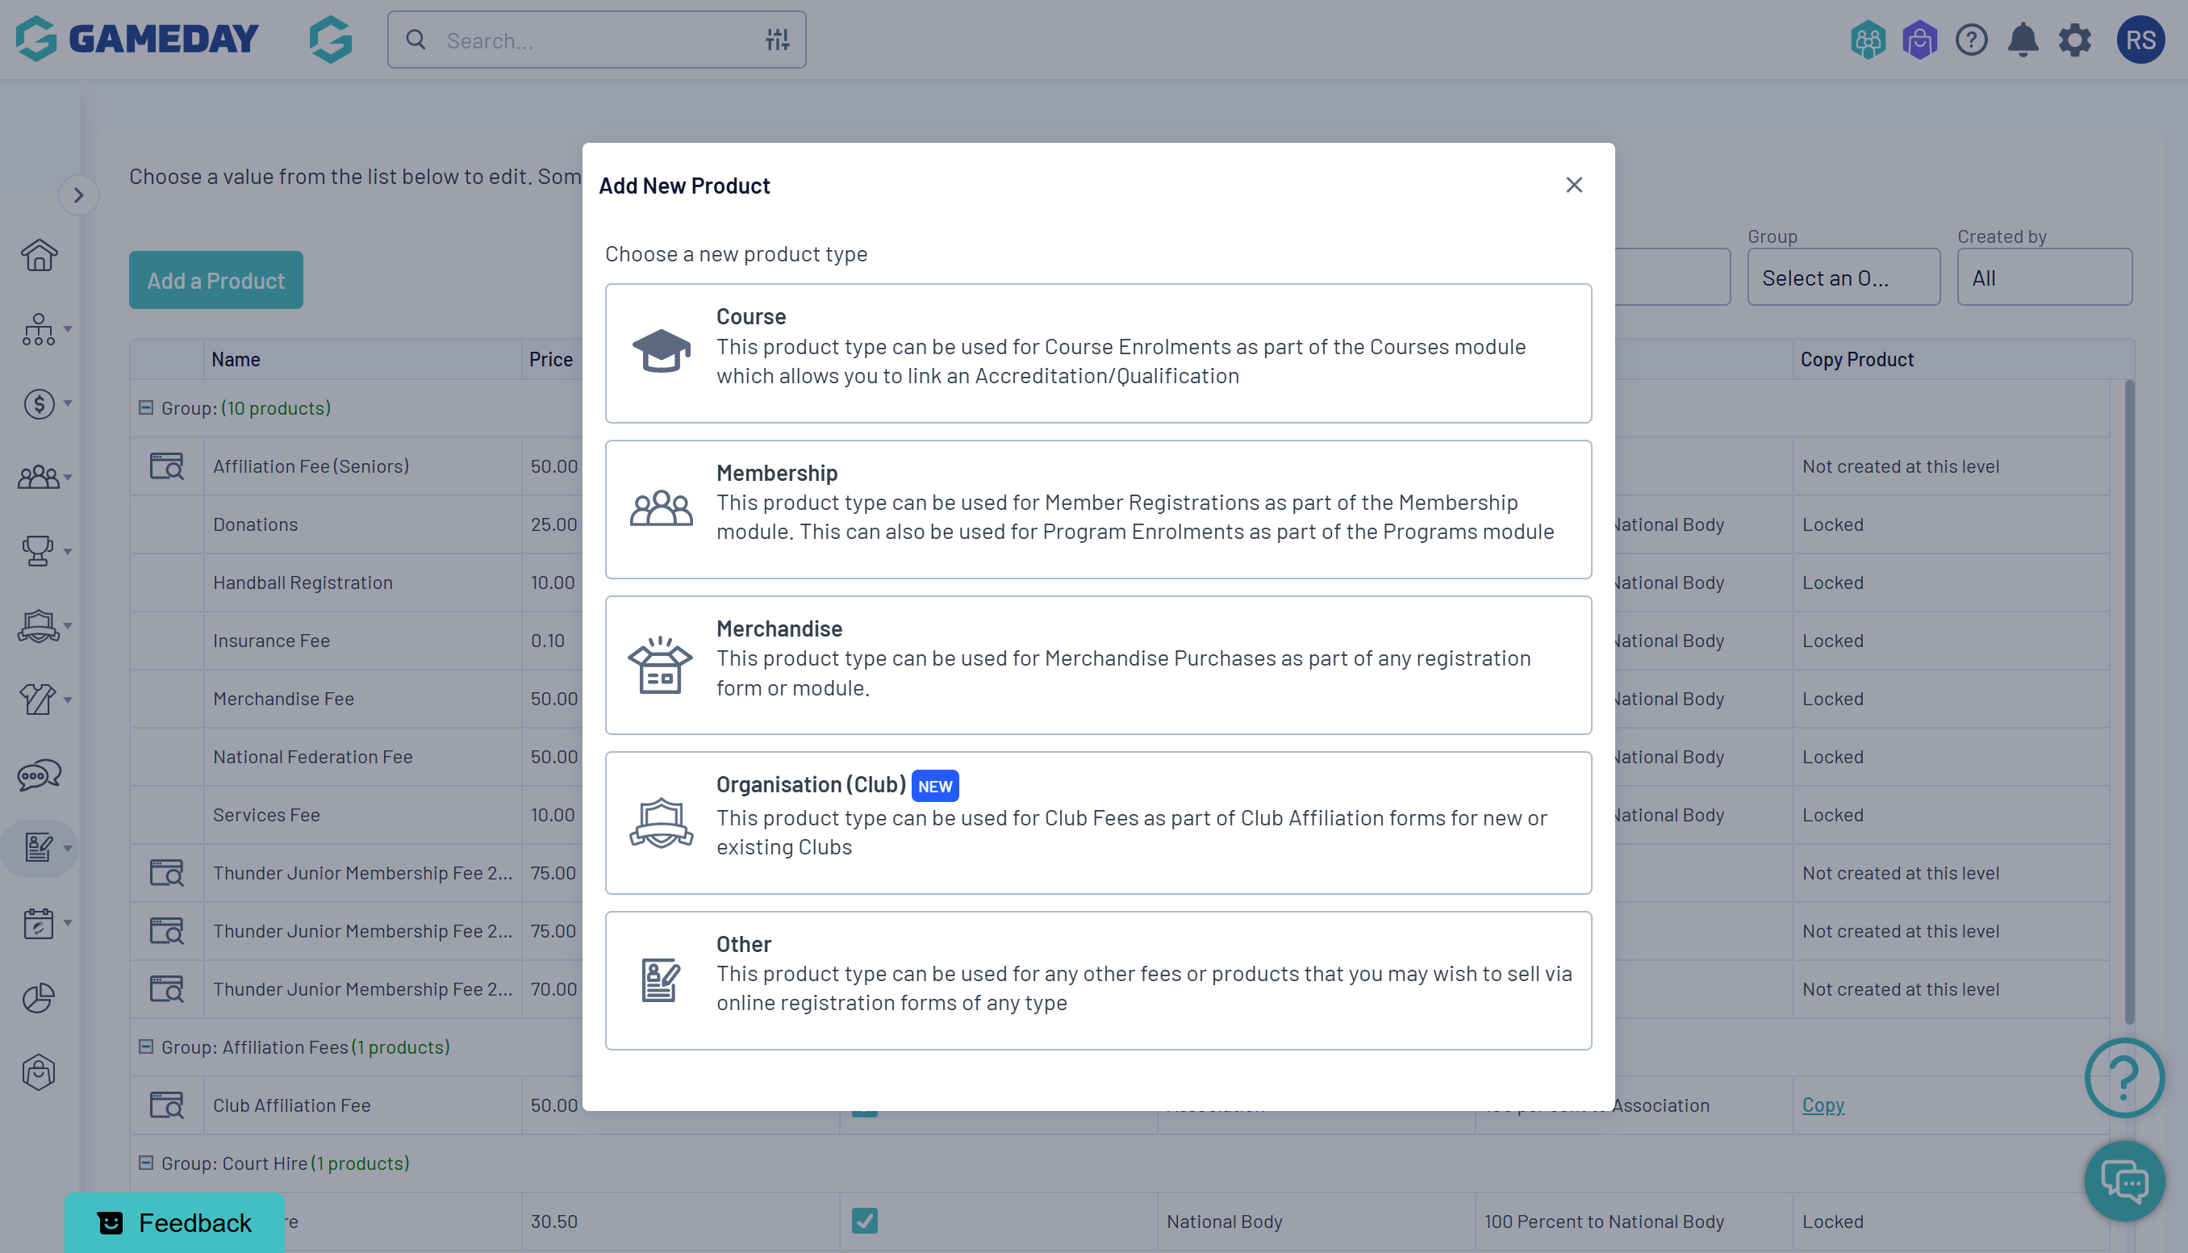
Task: Click the Copy link for Club Affiliation Fee
Action: pyautogui.click(x=1823, y=1105)
